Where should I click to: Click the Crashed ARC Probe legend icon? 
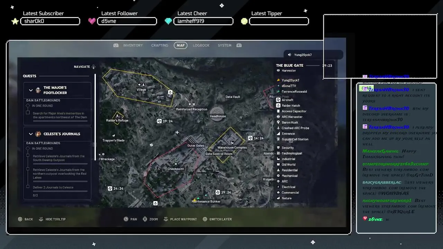[278, 128]
